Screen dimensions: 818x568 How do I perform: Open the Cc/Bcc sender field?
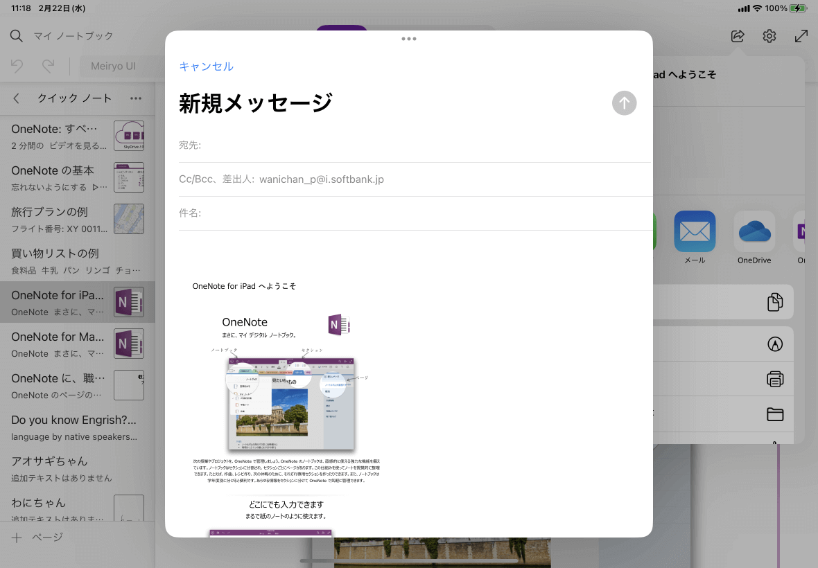[x=415, y=179]
